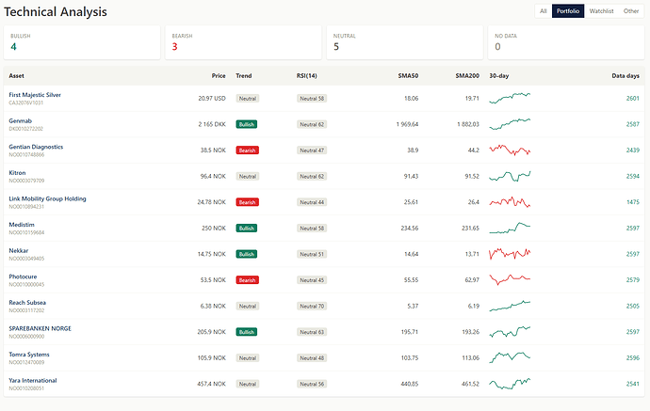
Task: Open the Gentian Diagnostics asset link
Action: tap(36, 147)
